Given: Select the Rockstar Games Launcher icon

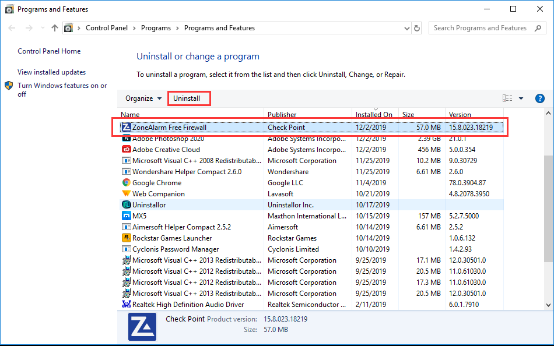Looking at the screenshot, I should 126,238.
